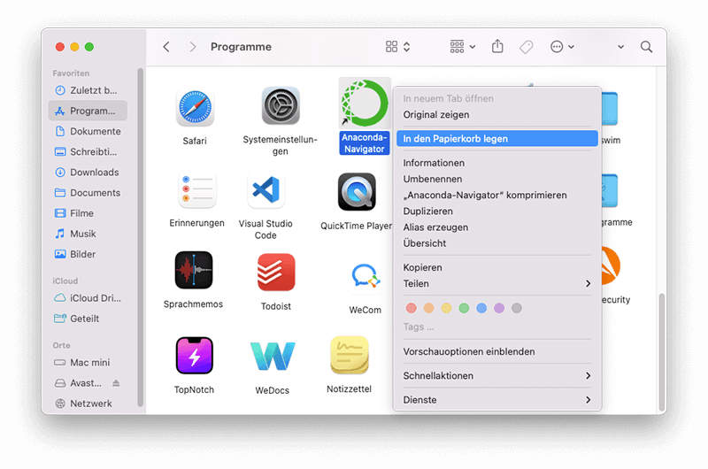Select the Visual Studio Code icon
The width and height of the screenshot is (708, 469).
point(266,189)
